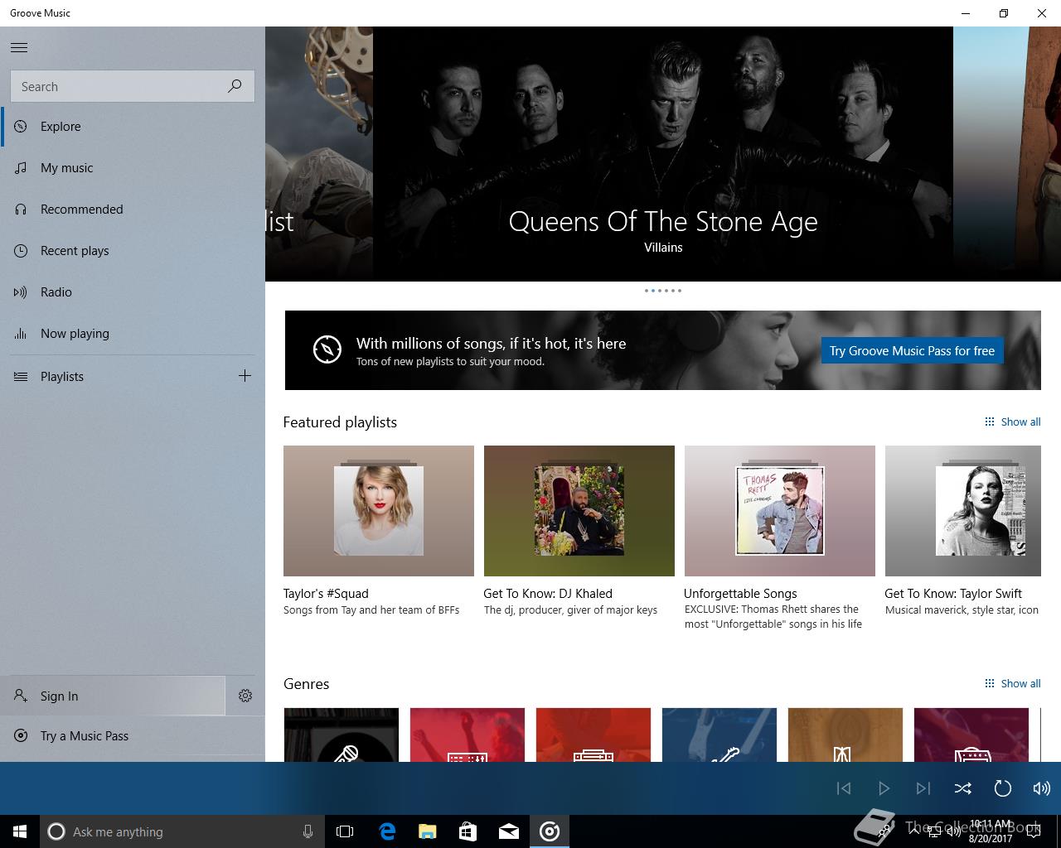This screenshot has height=848, width=1061.
Task: Open Recent plays
Action: [133, 251]
